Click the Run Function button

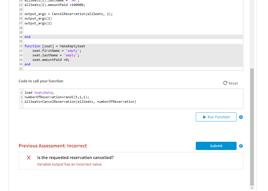coord(216,117)
